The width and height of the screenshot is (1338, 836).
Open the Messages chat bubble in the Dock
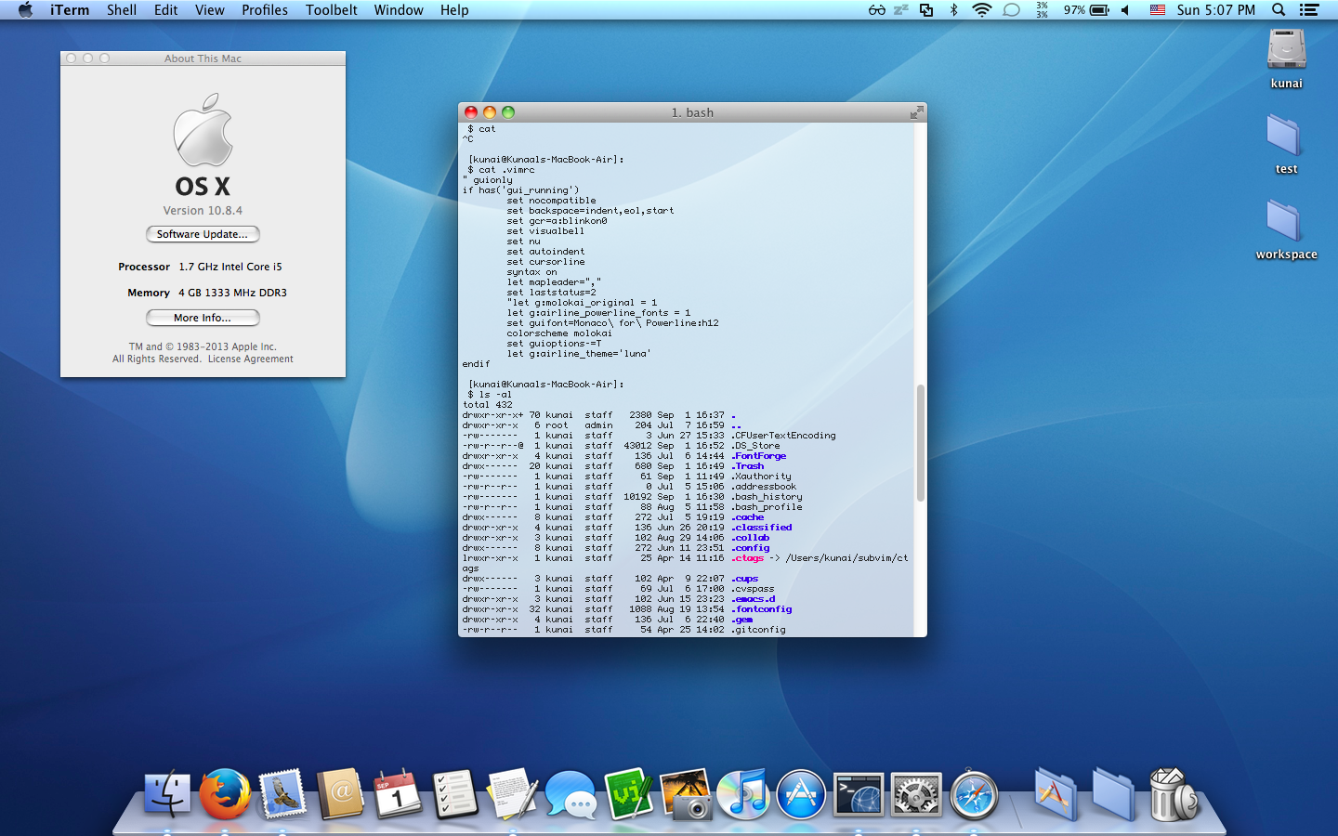[571, 796]
